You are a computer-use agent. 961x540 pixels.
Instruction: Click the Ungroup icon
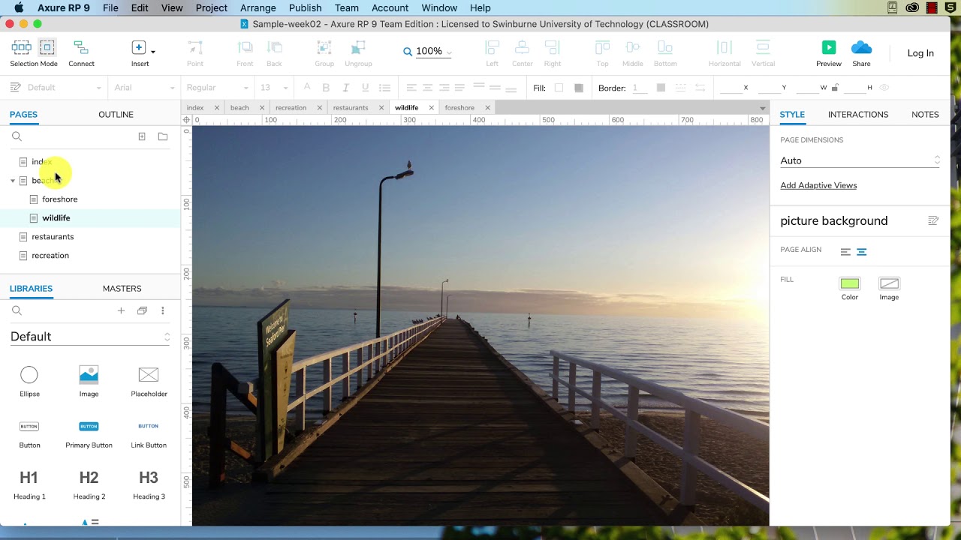coord(358,48)
